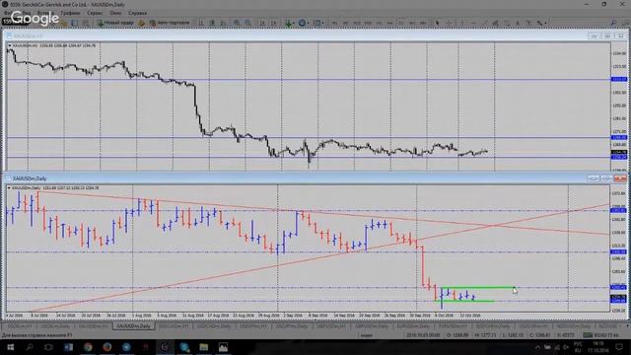Select the Crosshair tool

click(x=449, y=23)
